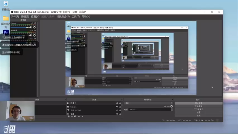Select the 图像 3 source row
This screenshot has width=238, height=134.
point(94,103)
